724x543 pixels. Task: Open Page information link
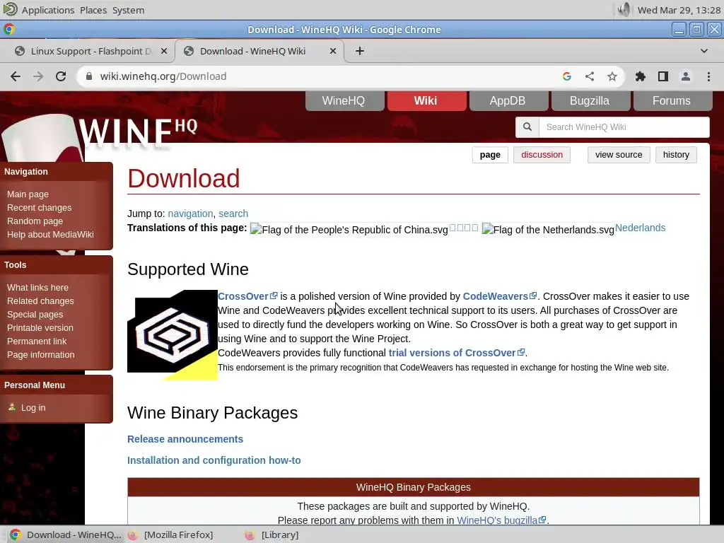[x=40, y=355]
